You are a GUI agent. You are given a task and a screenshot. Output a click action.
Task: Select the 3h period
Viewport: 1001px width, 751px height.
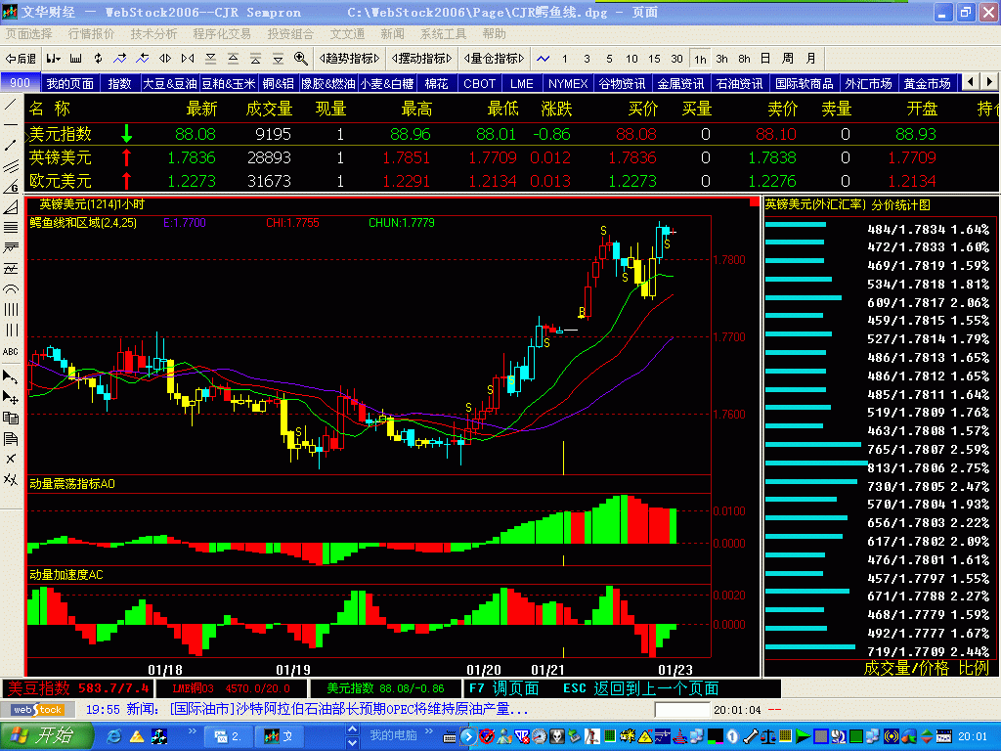[x=722, y=59]
